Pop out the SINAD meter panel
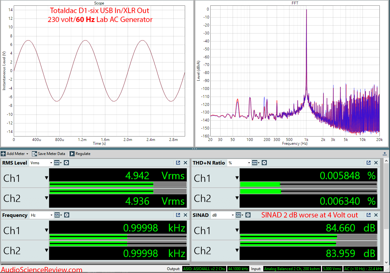390x273 pixels. 369,215
